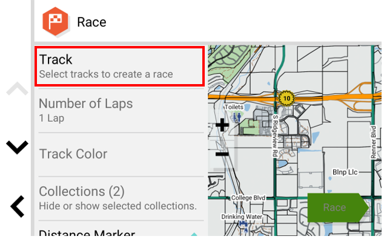The height and width of the screenshot is (239, 384).
Task: Click the S Ridgeview Rd label on the map
Action: tap(275, 136)
